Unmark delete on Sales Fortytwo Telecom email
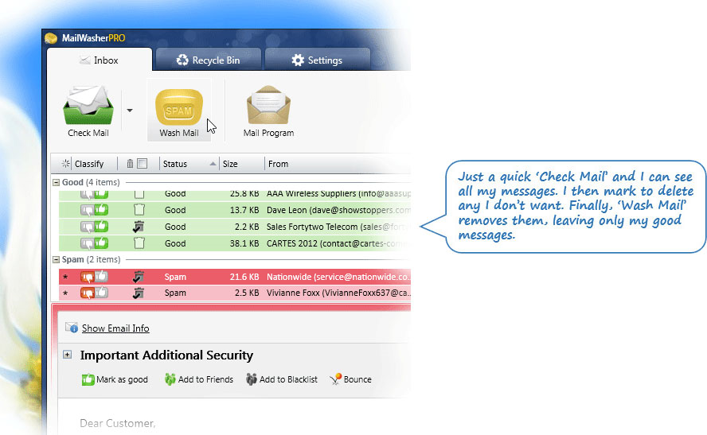The width and height of the screenshot is (707, 435). pyautogui.click(x=139, y=227)
